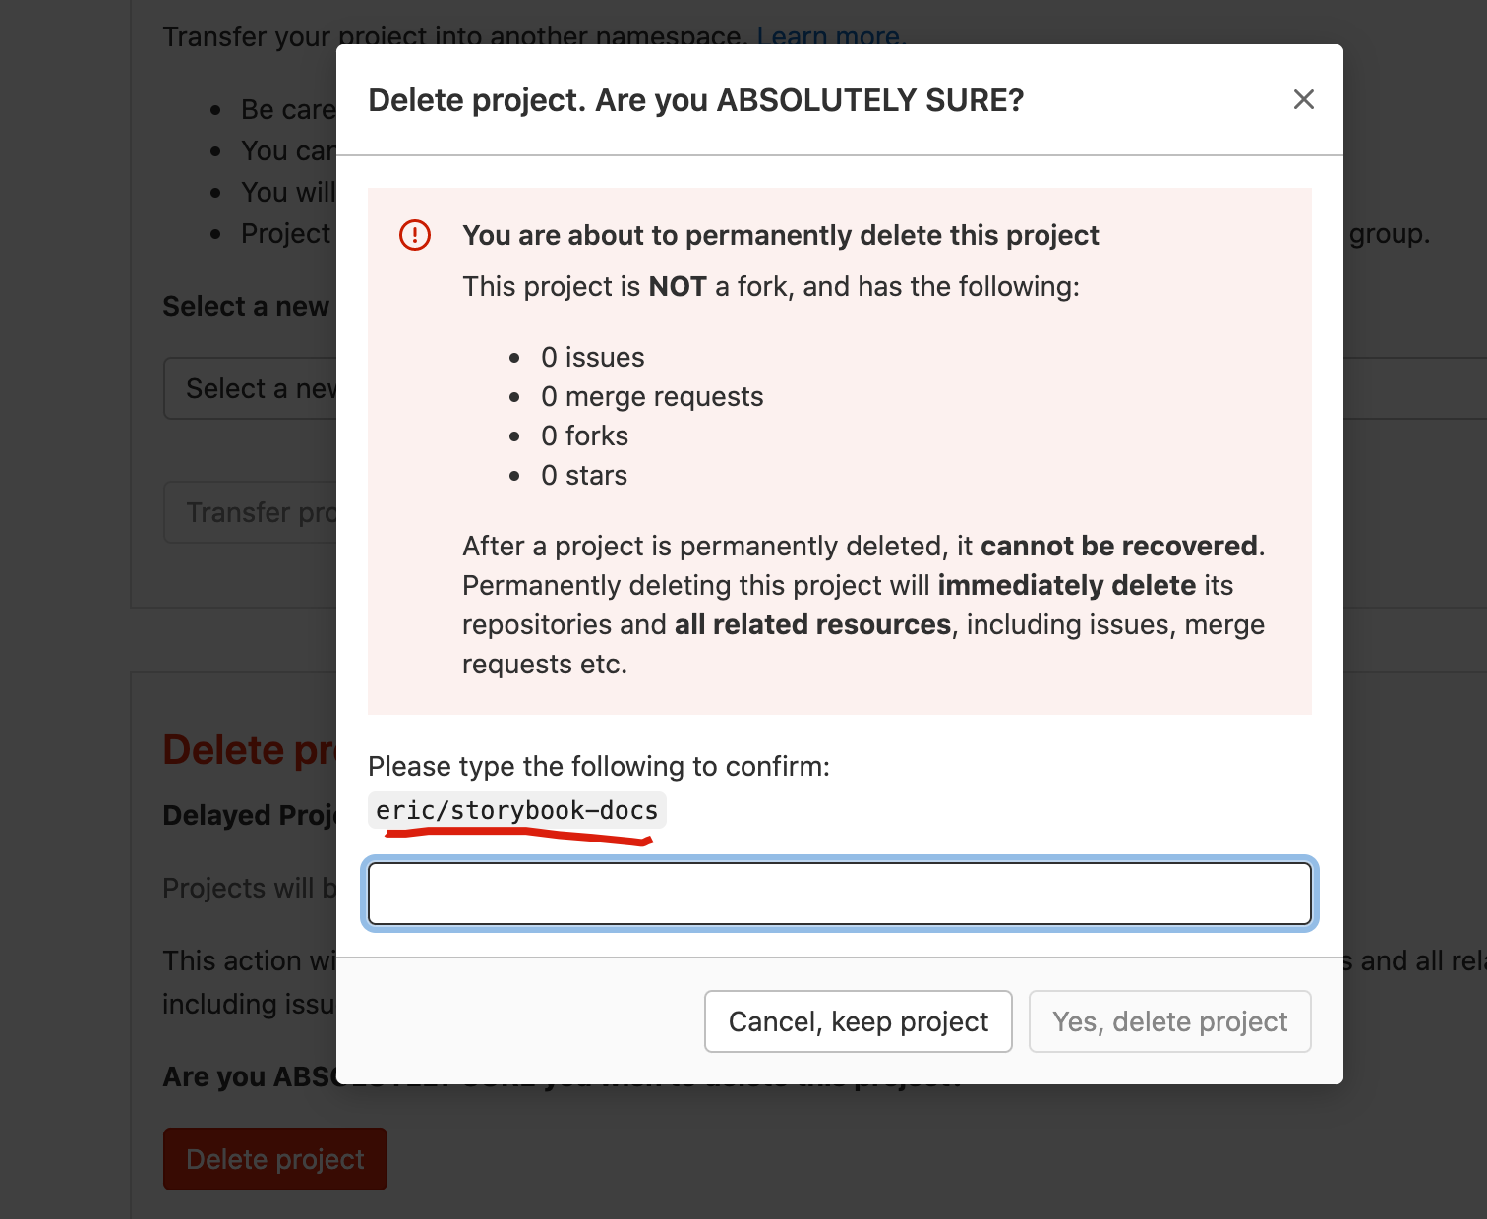Screen dimensions: 1487x1219
Task: Click the "0 forks" bullet text
Action: click(584, 435)
